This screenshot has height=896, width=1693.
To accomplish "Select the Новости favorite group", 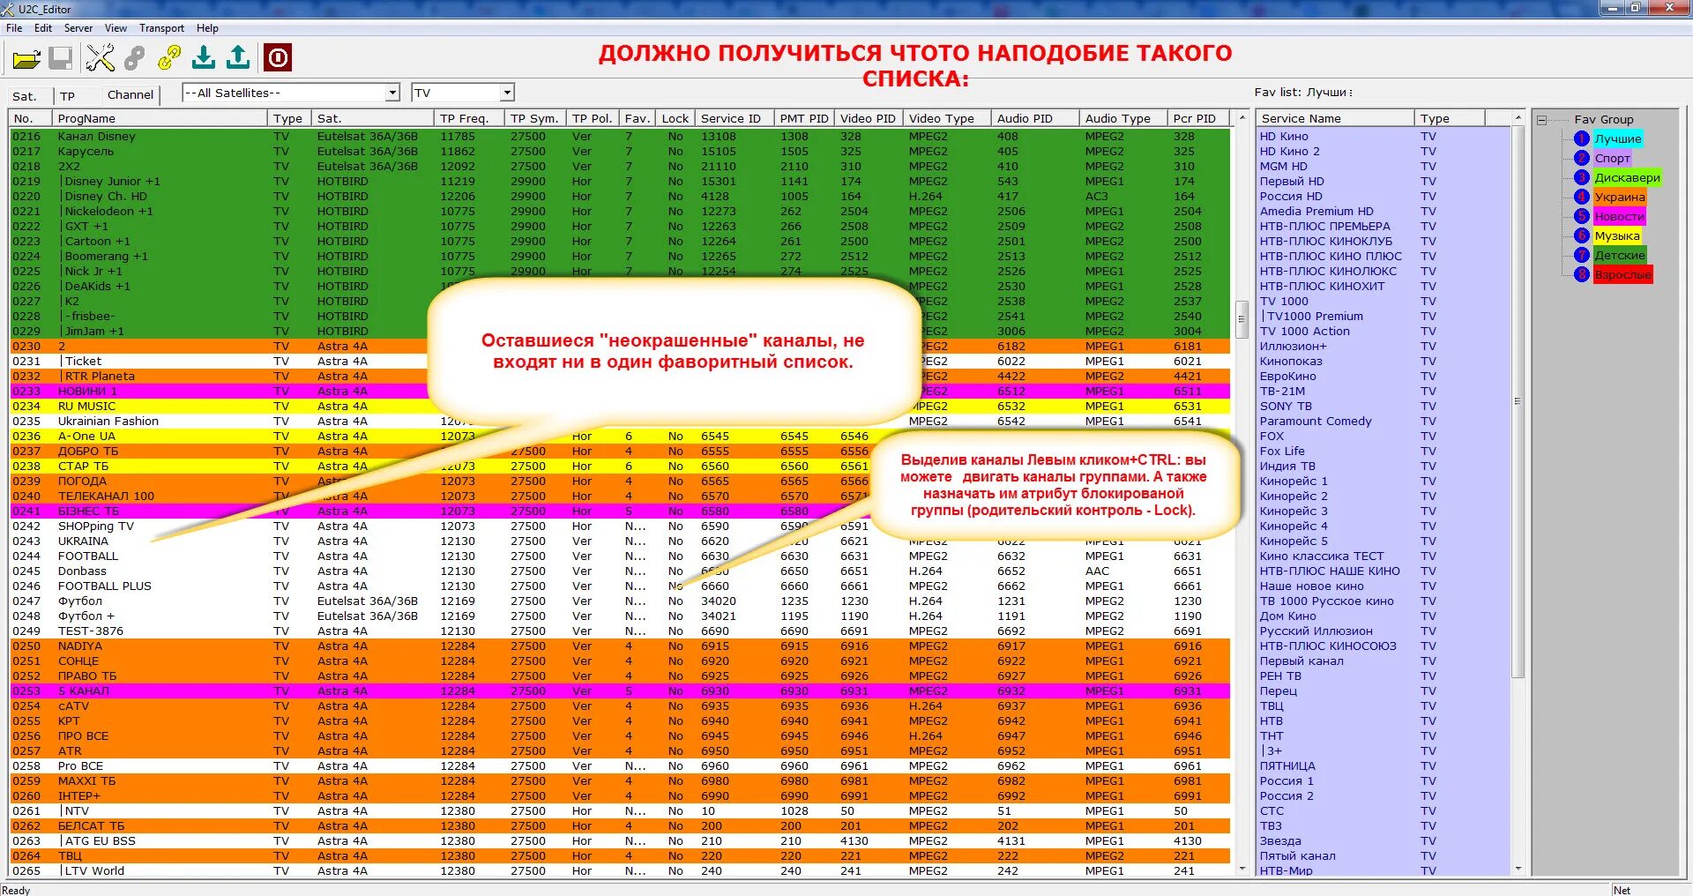I will click(x=1619, y=216).
